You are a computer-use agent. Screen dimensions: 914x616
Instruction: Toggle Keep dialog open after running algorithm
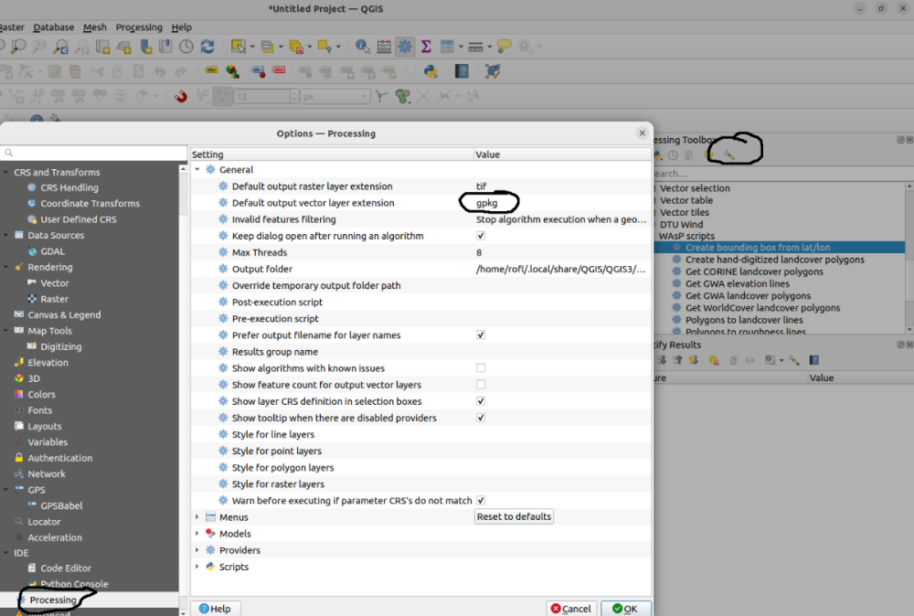[x=481, y=236]
